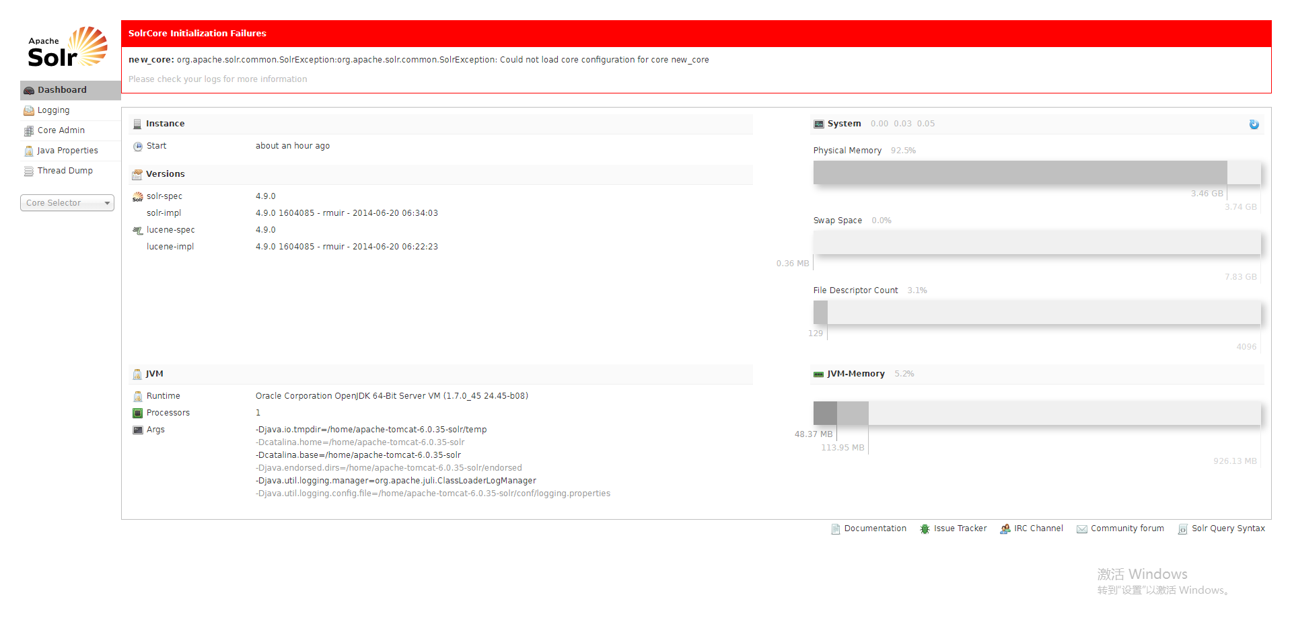
Task: Click the IRC Channel people icon
Action: click(1005, 529)
